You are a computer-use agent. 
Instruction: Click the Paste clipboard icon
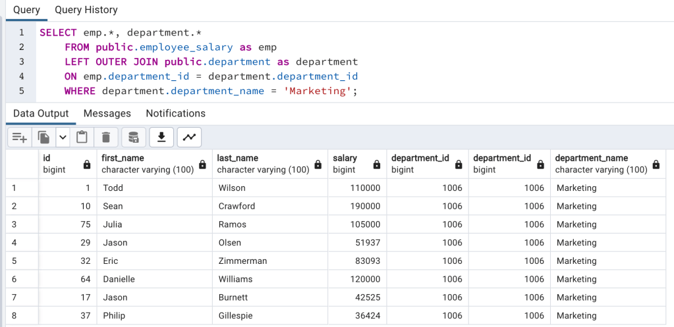(x=82, y=138)
